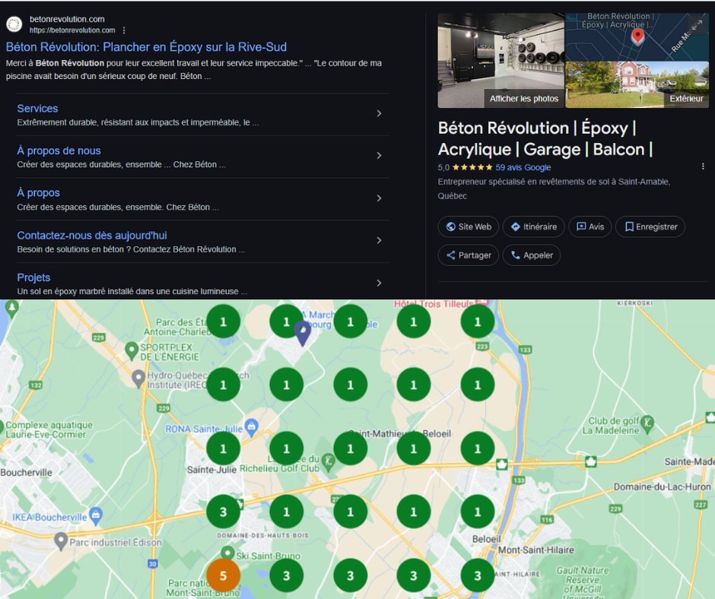The height and width of the screenshot is (599, 715).
Task: Open the À propos de nous sitelink
Action: coord(59,151)
